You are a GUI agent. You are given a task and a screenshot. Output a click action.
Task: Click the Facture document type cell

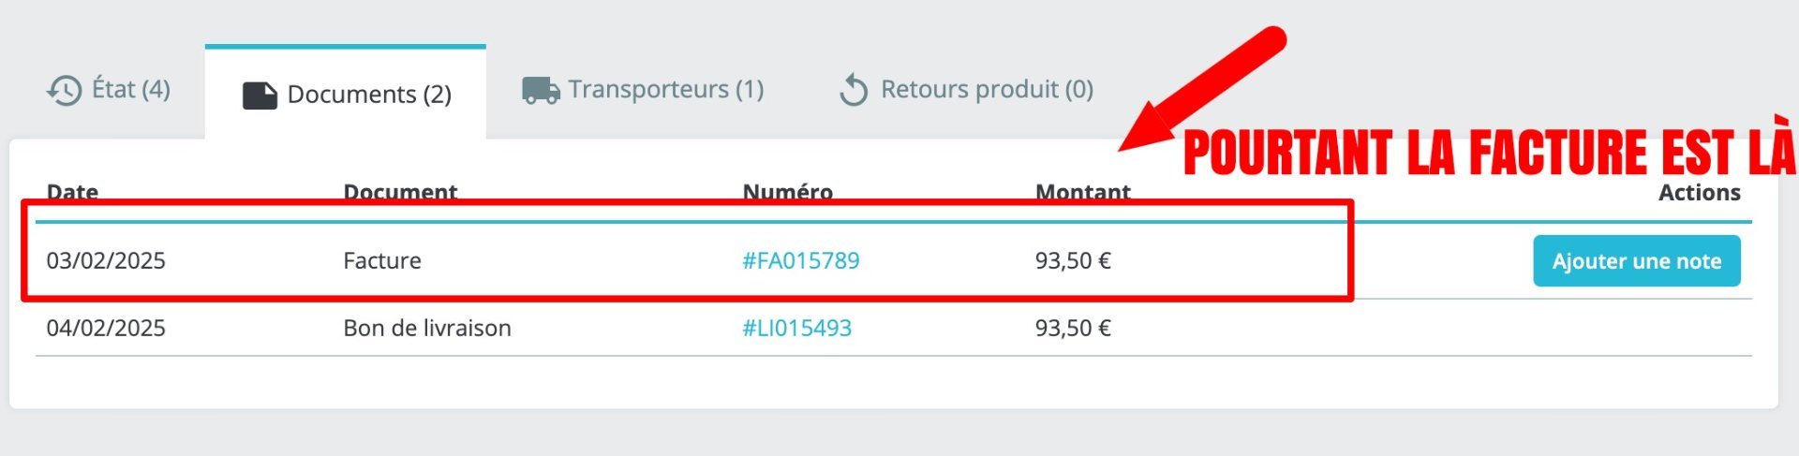382,260
